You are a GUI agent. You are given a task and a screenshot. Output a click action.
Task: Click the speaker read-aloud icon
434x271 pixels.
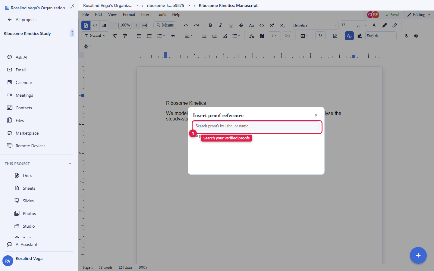pyautogui.click(x=416, y=36)
